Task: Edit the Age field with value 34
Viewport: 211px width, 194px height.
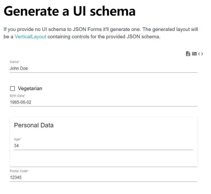Action: (104, 145)
